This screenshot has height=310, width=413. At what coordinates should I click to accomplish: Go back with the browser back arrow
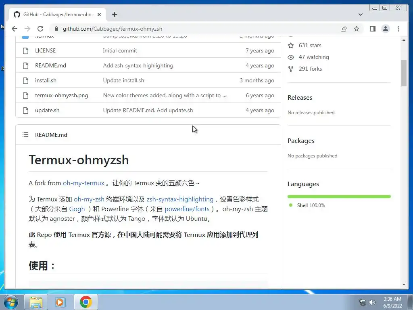(15, 29)
